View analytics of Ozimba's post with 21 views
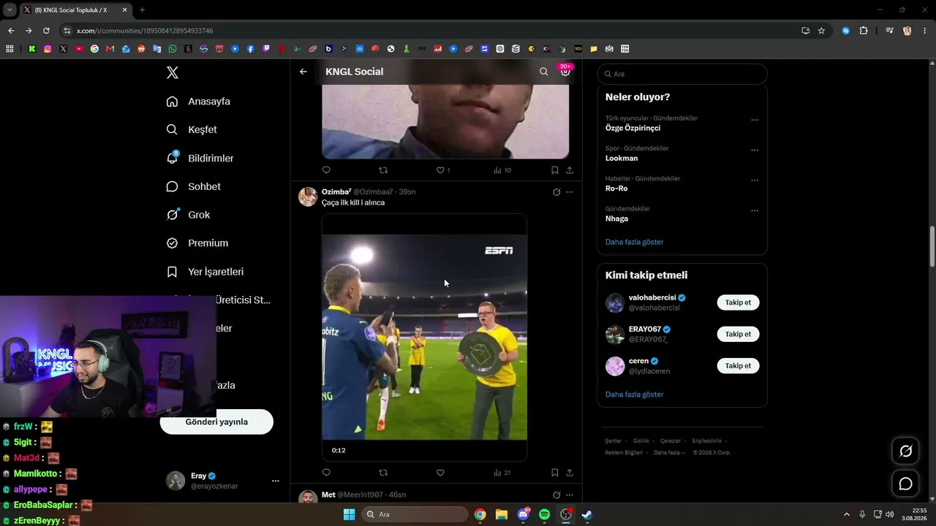Image resolution: width=936 pixels, height=526 pixels. (x=502, y=473)
